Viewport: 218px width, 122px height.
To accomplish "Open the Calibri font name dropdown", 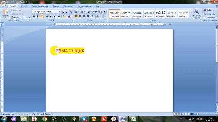I will tap(51, 12).
